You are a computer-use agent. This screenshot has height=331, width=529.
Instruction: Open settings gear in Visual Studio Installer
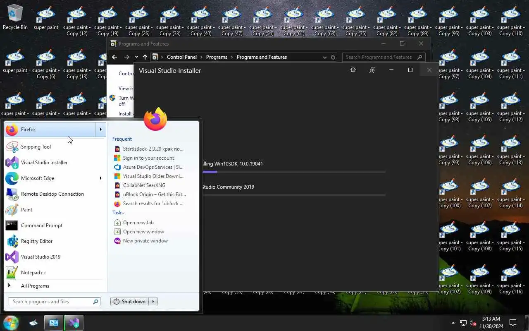[353, 70]
